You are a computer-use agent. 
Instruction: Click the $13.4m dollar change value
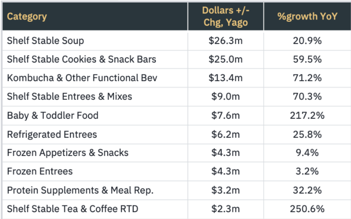tap(226, 78)
